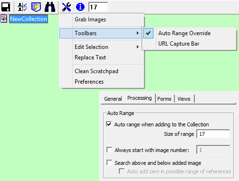Click the binoculars search icon
The height and width of the screenshot is (181, 239).
[50, 7]
